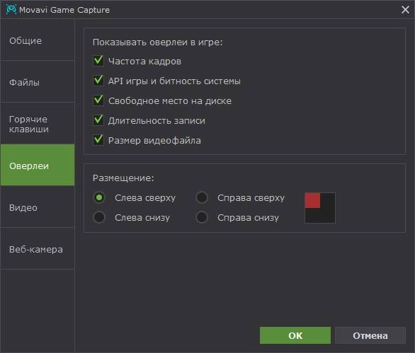415x353 pixels.
Task: Cancel changes with the Отмена button
Action: [x=370, y=335]
